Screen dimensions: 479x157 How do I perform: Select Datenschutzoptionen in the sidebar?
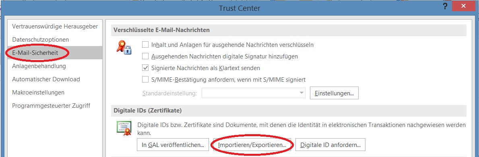pyautogui.click(x=40, y=40)
